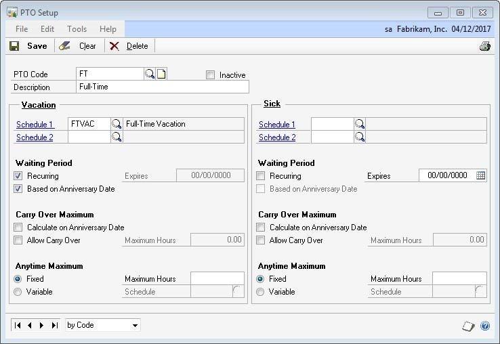Go to the previous record

[30, 325]
